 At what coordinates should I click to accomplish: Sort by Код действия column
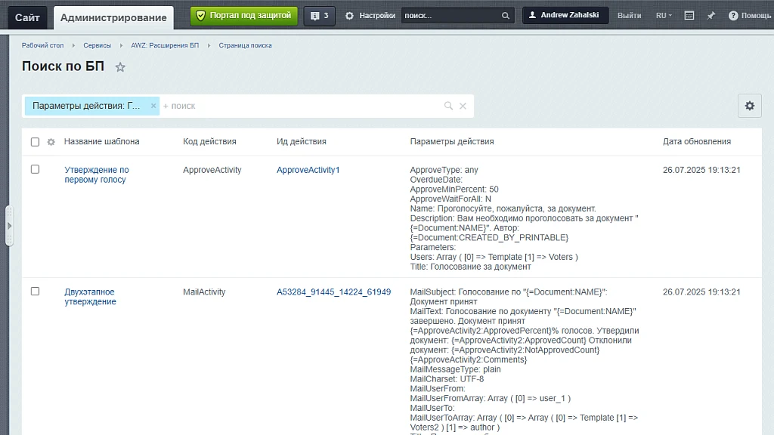209,141
